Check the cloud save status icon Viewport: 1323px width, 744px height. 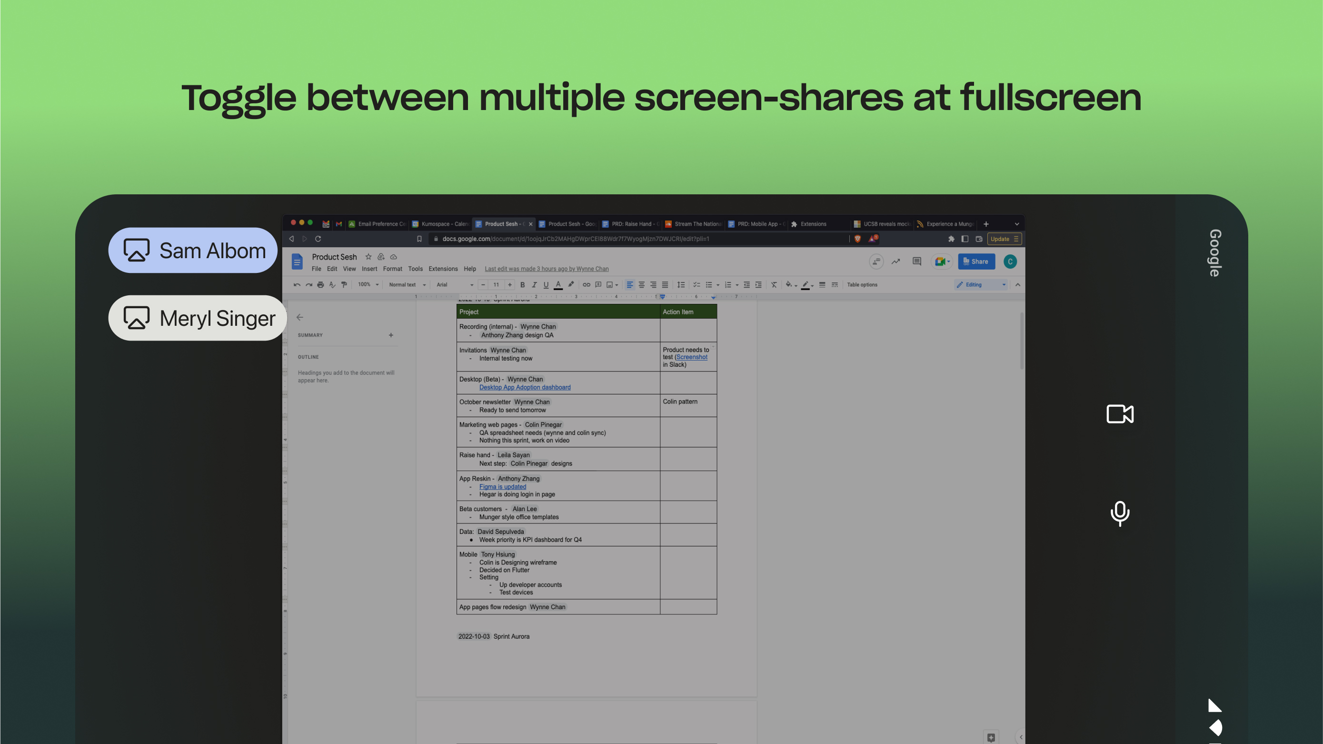pyautogui.click(x=393, y=257)
